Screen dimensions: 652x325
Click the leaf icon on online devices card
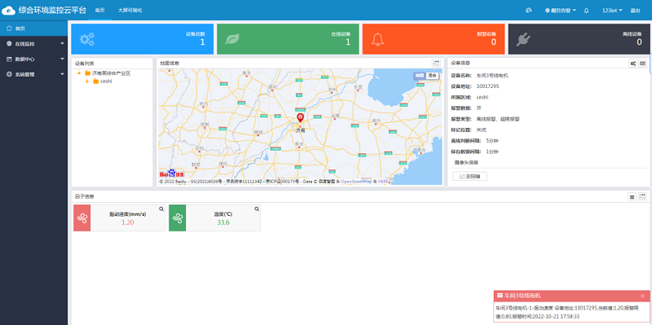click(x=232, y=39)
